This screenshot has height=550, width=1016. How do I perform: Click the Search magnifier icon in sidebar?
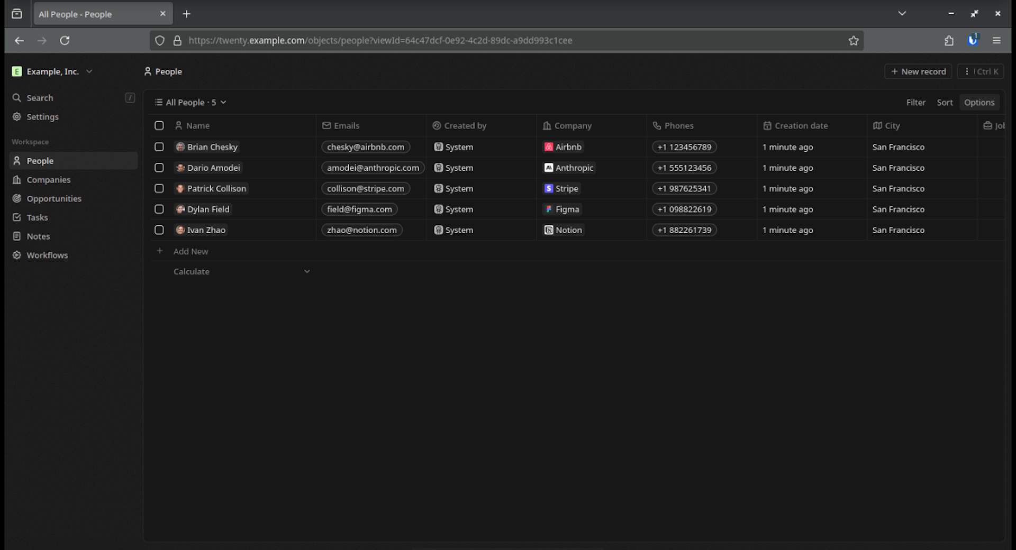pos(17,98)
